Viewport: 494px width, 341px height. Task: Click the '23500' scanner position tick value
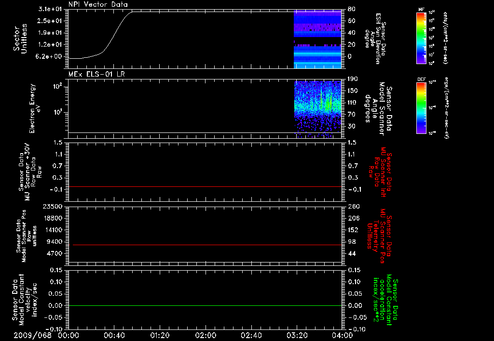pos(52,206)
